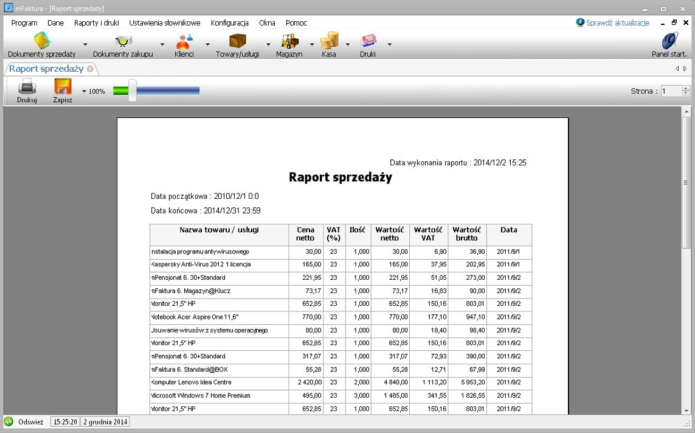This screenshot has width=695, height=433.
Task: Open Towary/usługi crate icon
Action: point(237,41)
